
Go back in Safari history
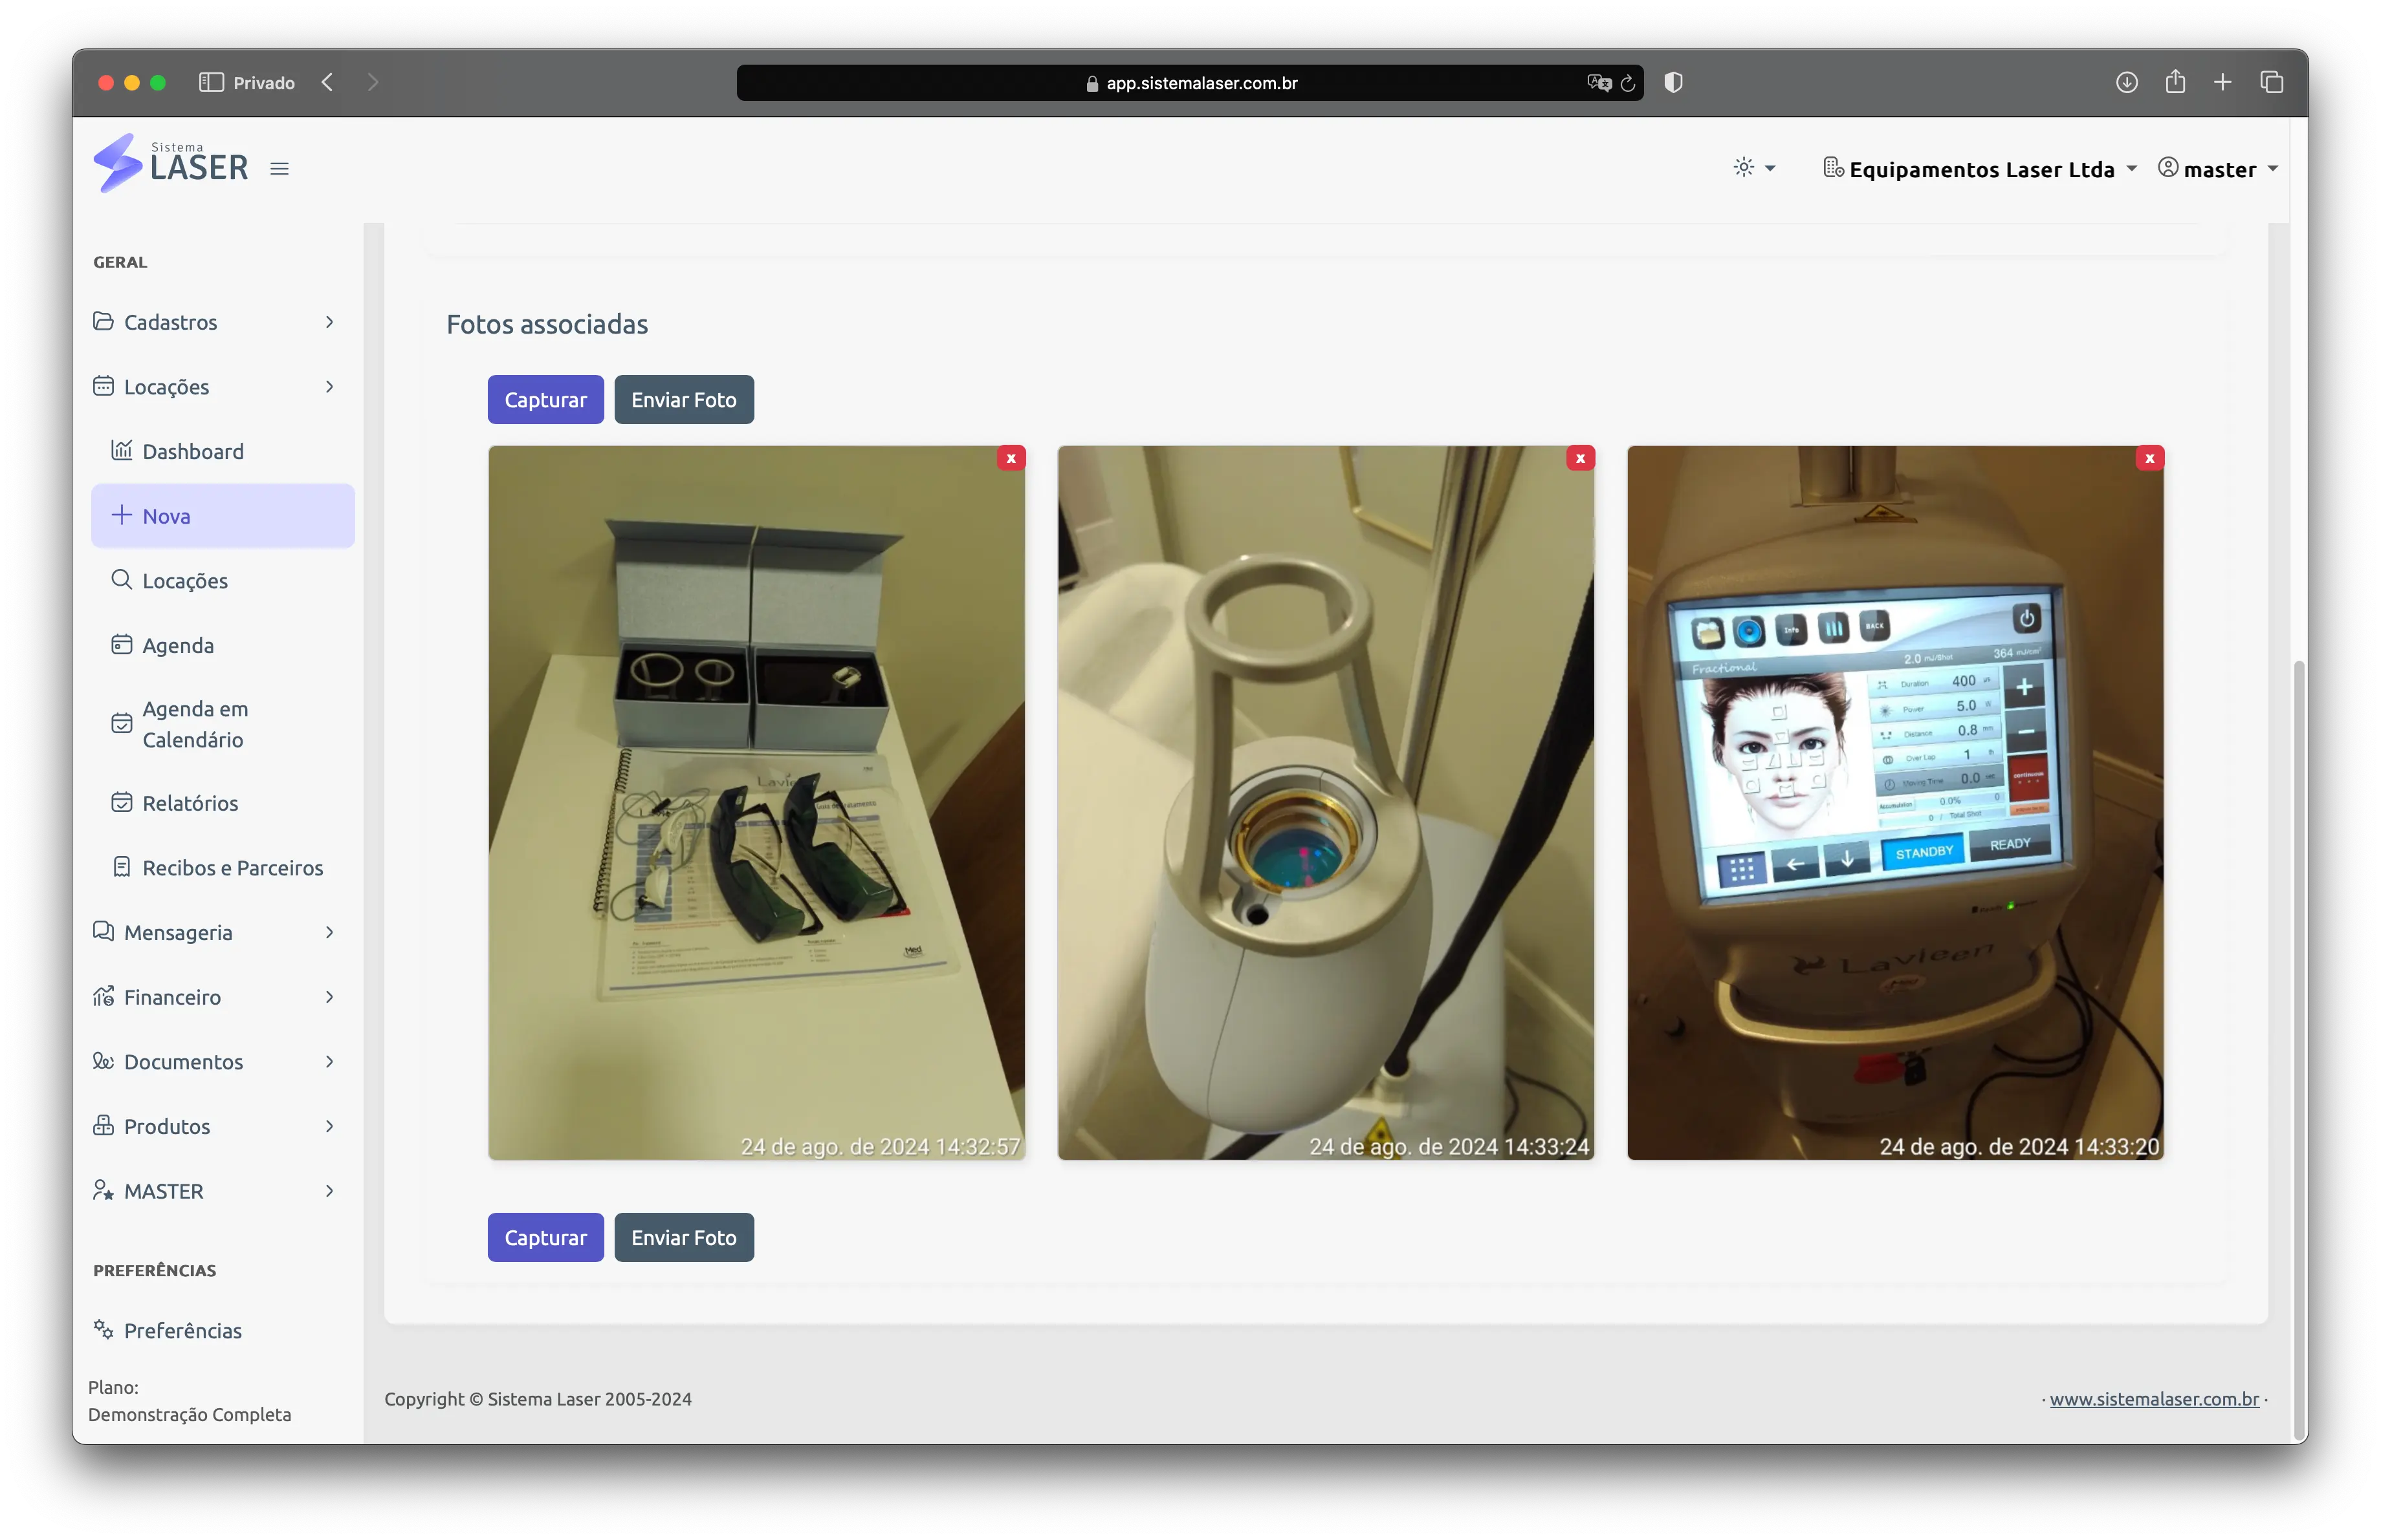pos(327,83)
